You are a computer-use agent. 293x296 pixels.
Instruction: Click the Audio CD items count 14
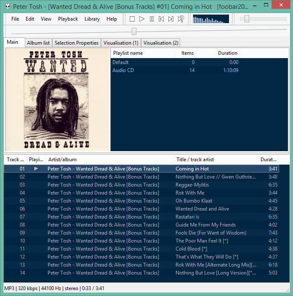pos(192,70)
